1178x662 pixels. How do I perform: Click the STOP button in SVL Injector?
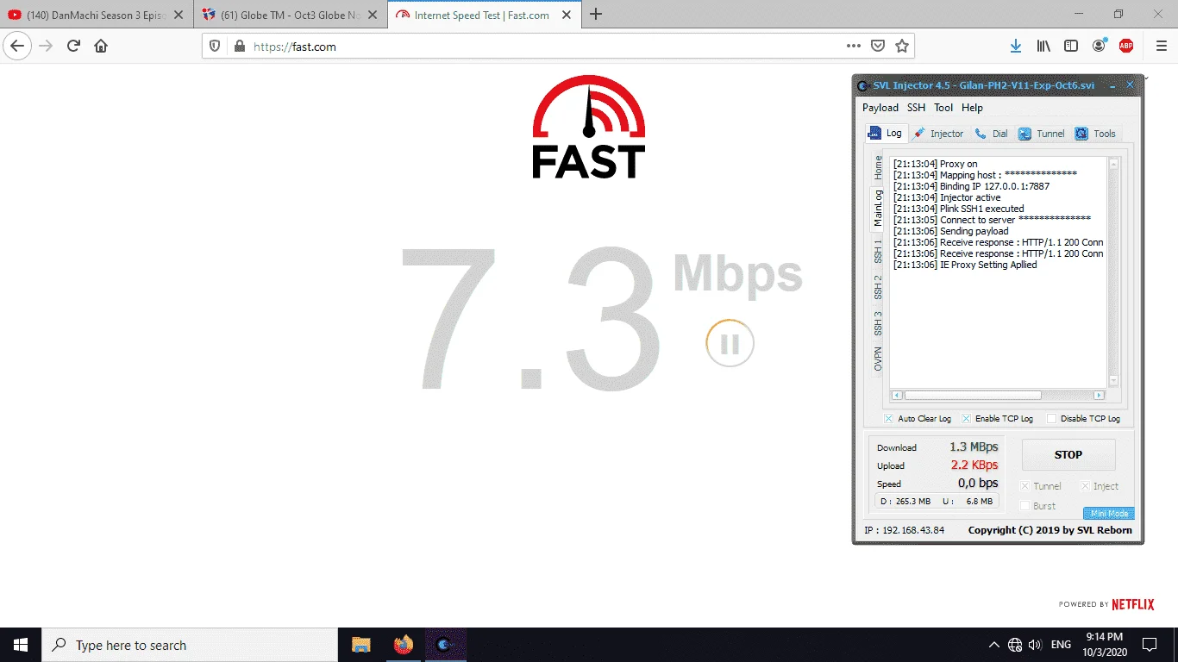click(x=1068, y=454)
